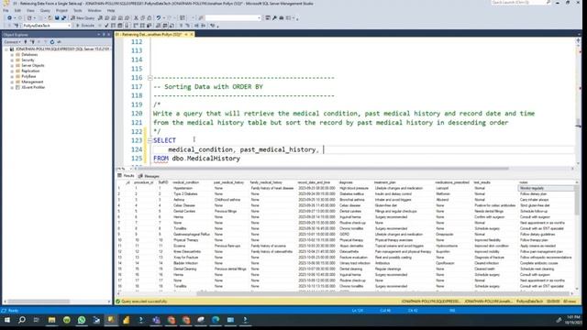
Task: Expand the Databases node
Action: tap(12, 55)
